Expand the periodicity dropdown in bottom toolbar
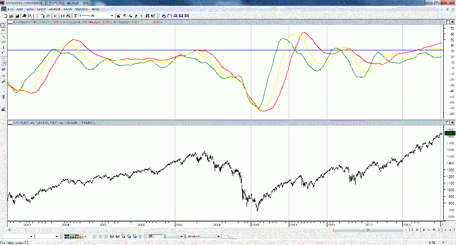This screenshot has height=245, width=456. 218,236
